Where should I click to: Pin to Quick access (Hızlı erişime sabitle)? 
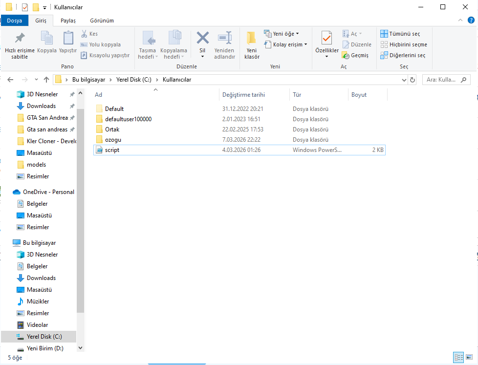click(x=20, y=45)
